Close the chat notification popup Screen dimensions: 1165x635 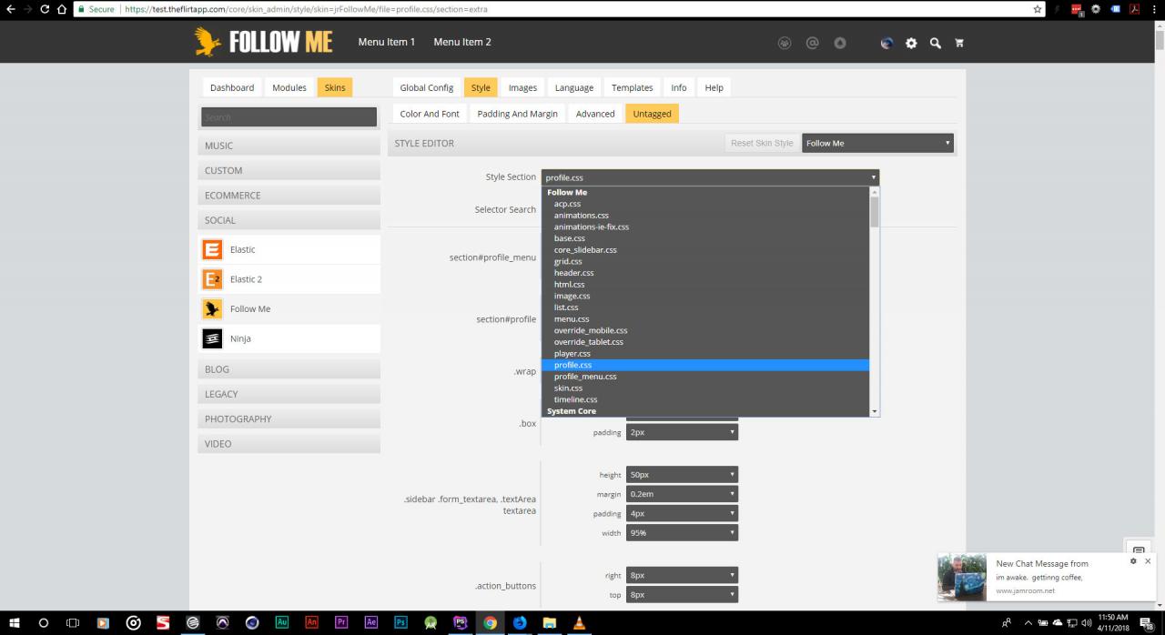pyautogui.click(x=1147, y=561)
